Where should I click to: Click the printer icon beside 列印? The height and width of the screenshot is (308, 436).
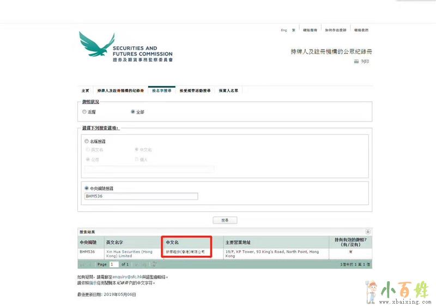coord(356,62)
